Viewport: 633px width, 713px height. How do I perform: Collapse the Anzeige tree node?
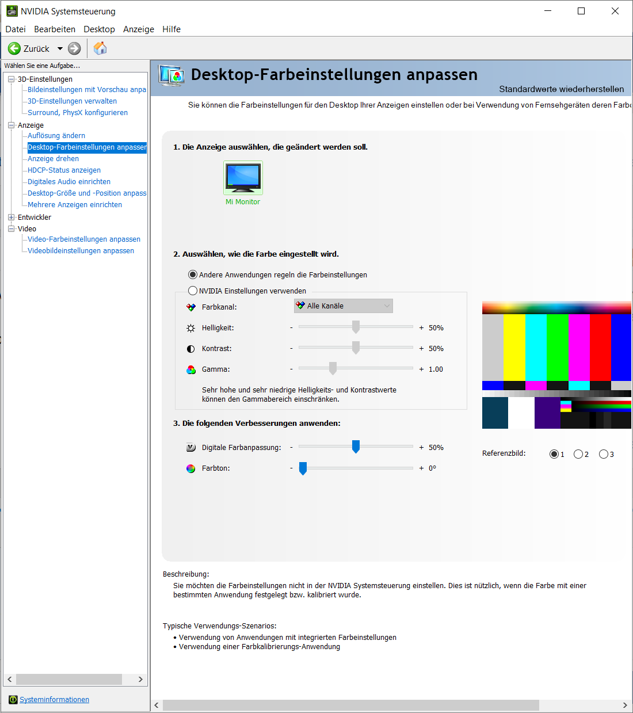tap(11, 125)
